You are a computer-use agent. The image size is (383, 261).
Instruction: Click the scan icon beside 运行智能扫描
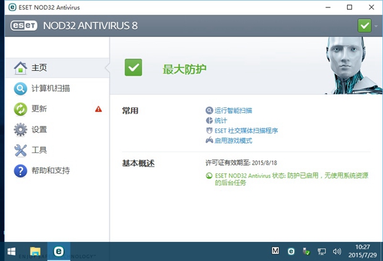pos(209,110)
